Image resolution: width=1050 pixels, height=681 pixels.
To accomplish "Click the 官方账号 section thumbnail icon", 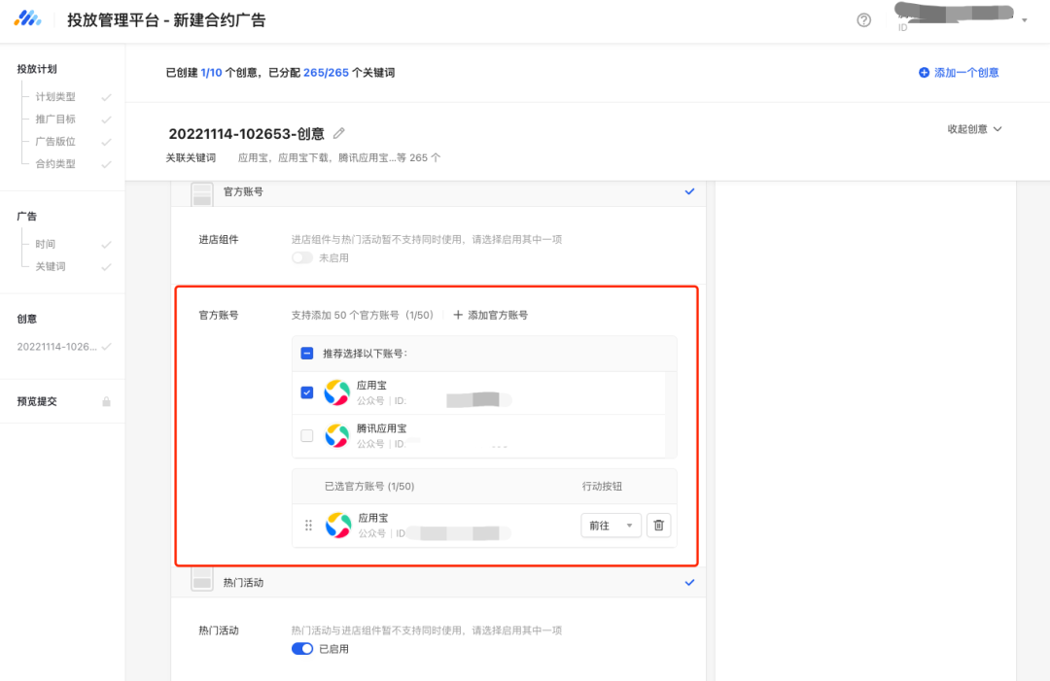I will point(201,192).
